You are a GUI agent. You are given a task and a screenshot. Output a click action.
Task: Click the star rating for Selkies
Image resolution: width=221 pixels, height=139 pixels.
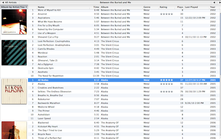[x=166, y=92]
